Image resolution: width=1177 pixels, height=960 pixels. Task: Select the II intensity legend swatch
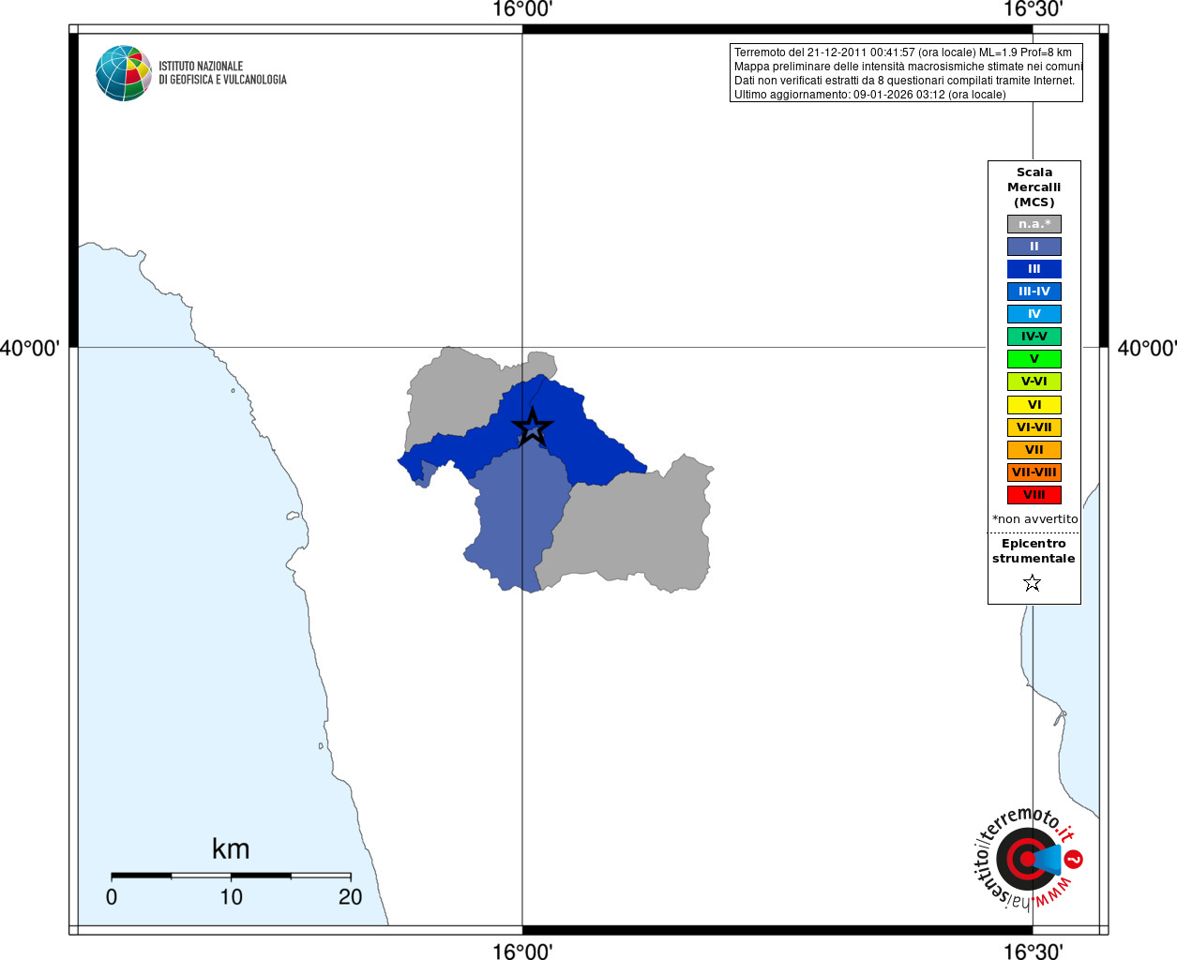click(1034, 247)
